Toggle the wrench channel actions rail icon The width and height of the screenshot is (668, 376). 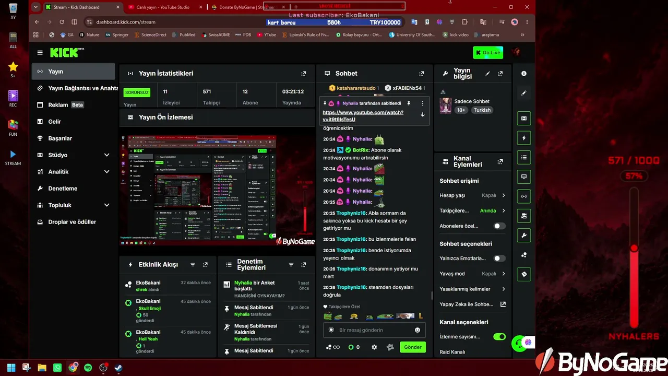524,236
